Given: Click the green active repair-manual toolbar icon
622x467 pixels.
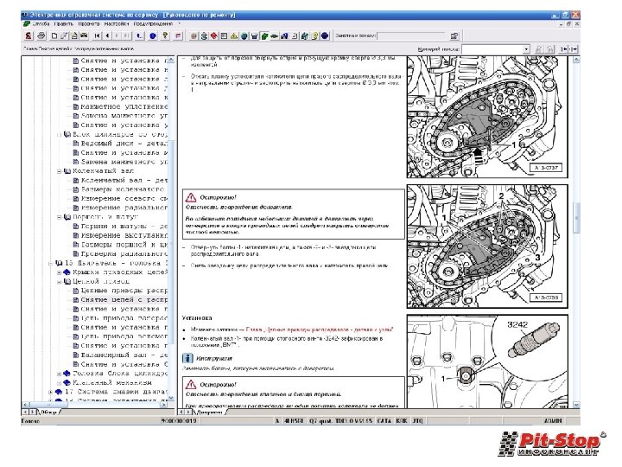Looking at the screenshot, I should (264, 36).
